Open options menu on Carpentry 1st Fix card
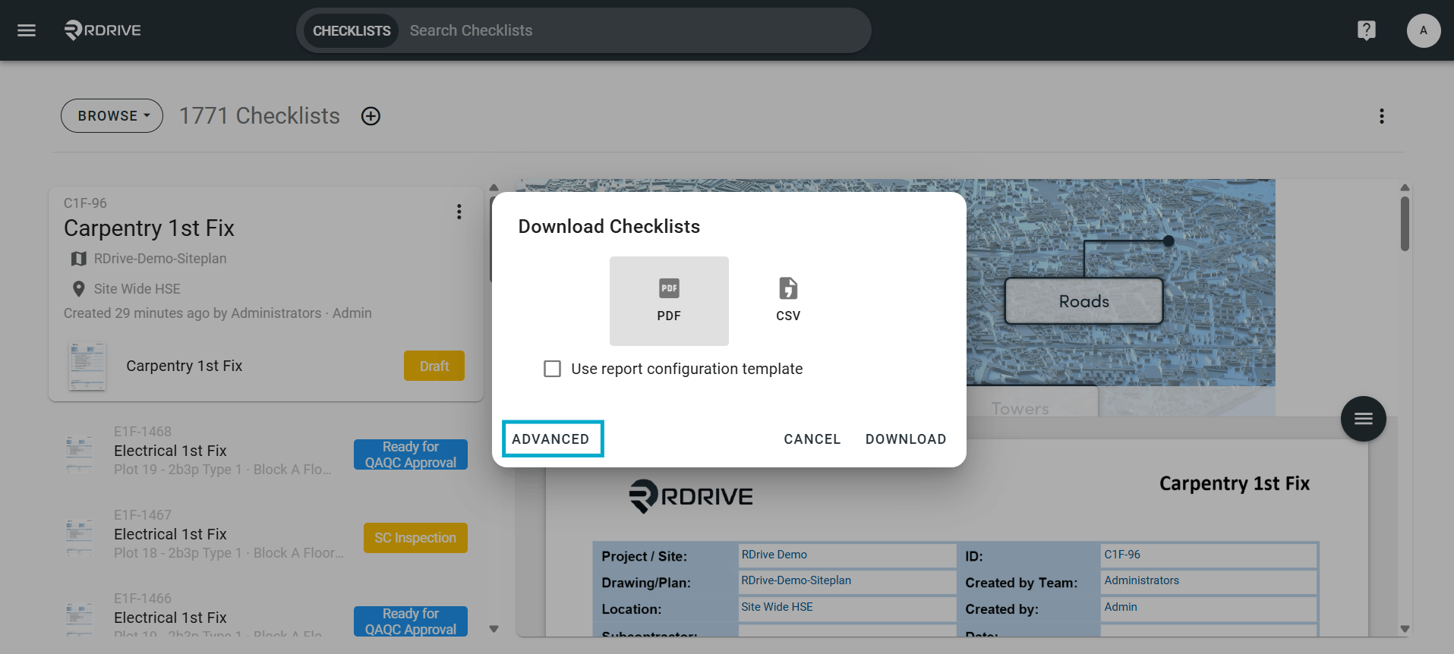1454x654 pixels. [459, 212]
